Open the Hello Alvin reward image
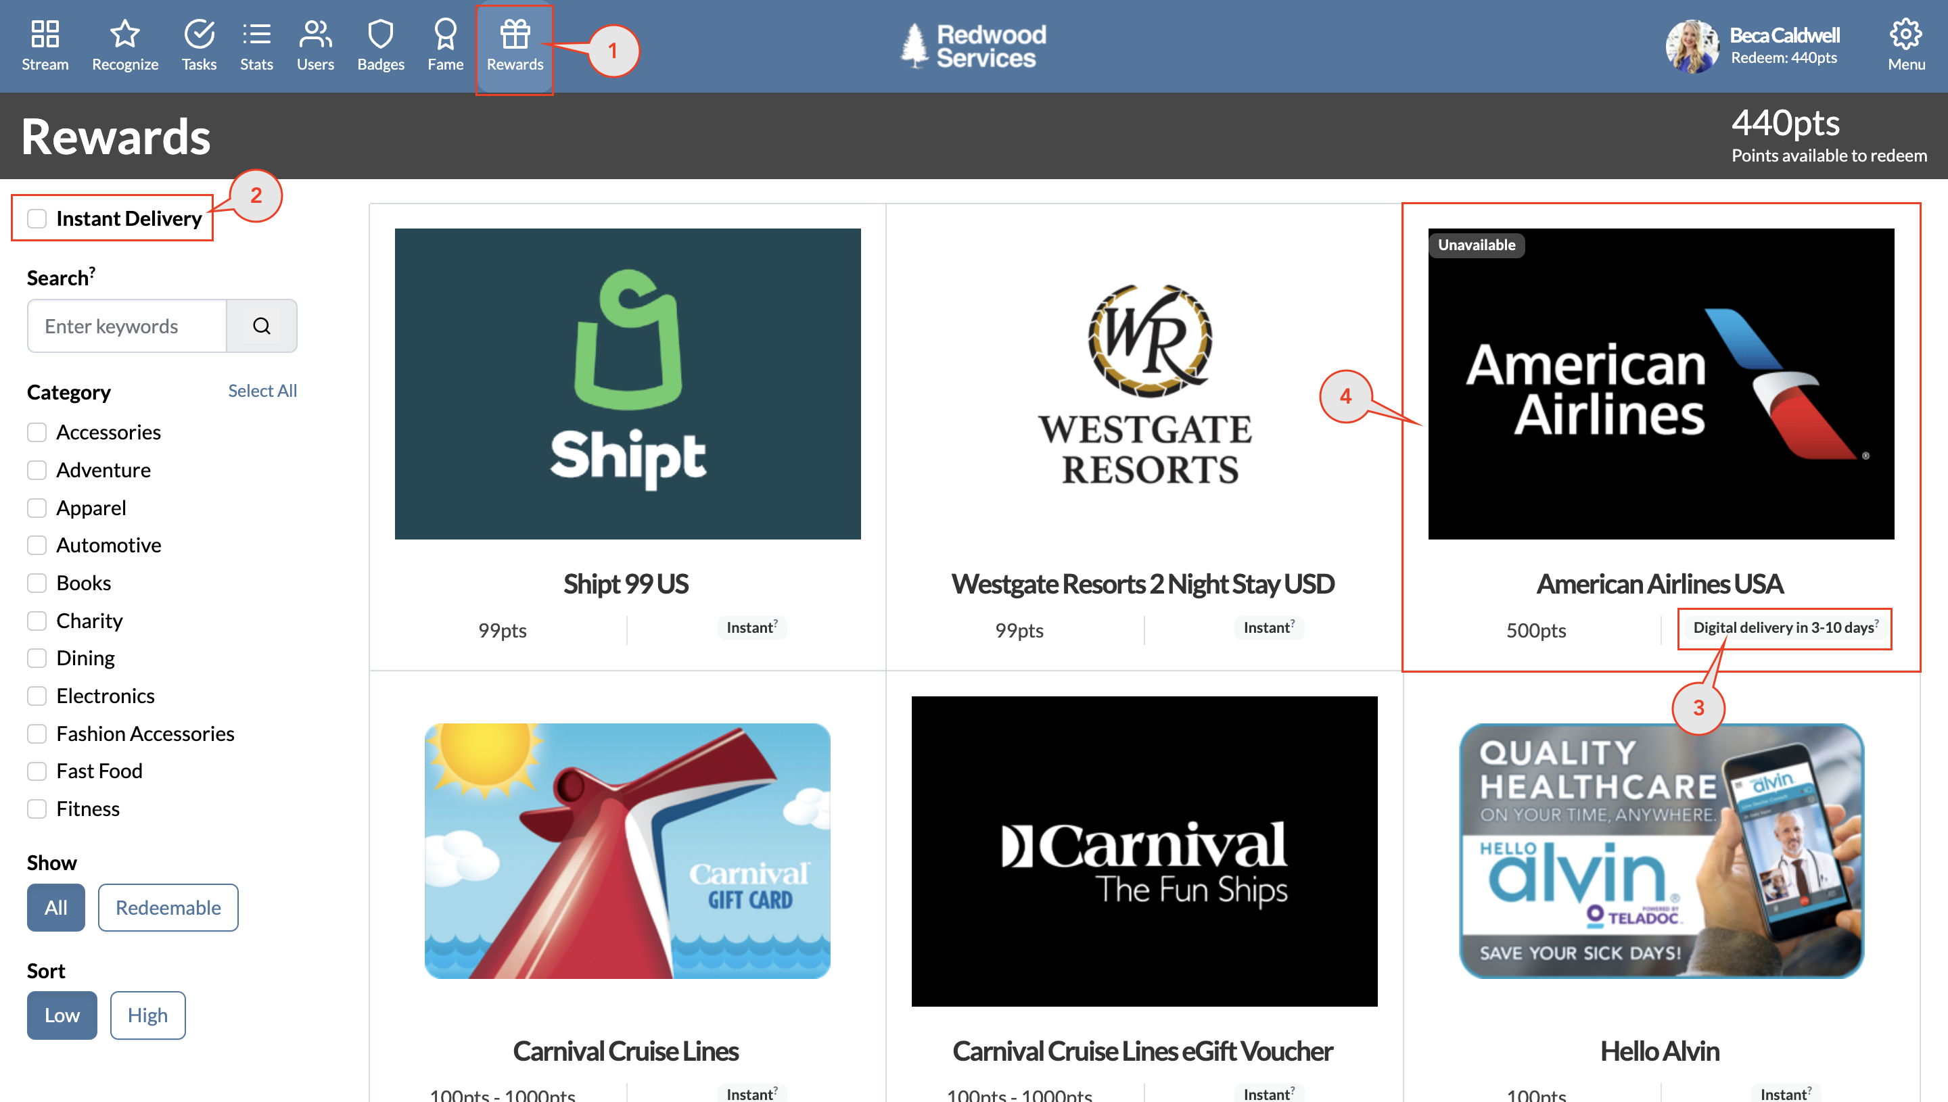Screen dimensions: 1948x1102 pos(1661,851)
